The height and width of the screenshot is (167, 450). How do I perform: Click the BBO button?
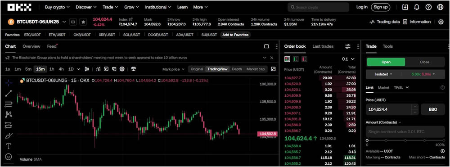pos(433,109)
